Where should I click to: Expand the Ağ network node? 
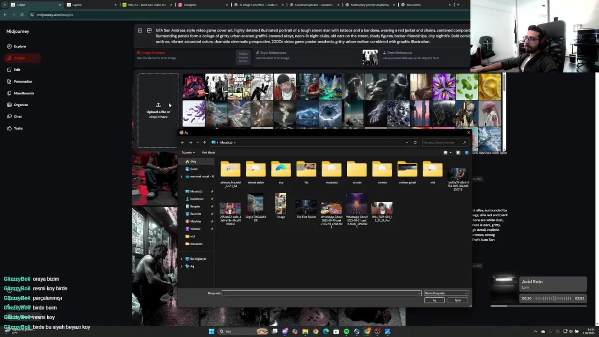[182, 266]
